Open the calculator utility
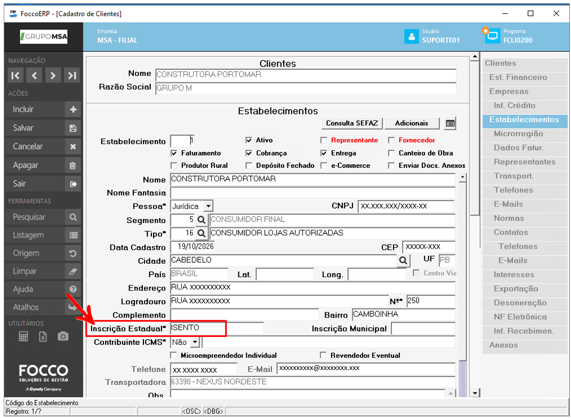571x418 pixels. pos(23,336)
